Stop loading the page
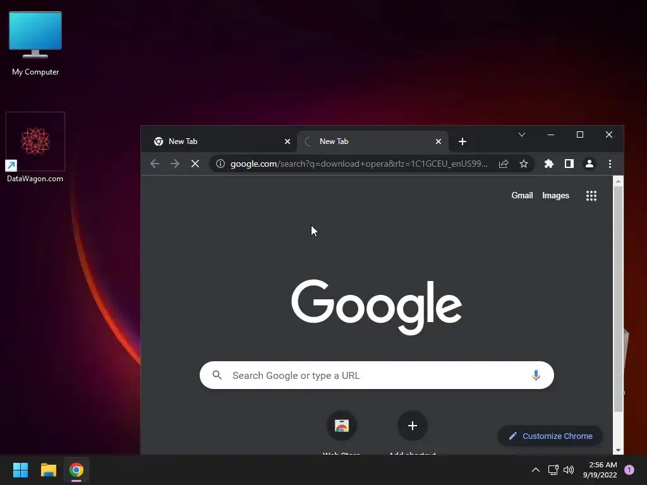647x485 pixels. point(195,164)
